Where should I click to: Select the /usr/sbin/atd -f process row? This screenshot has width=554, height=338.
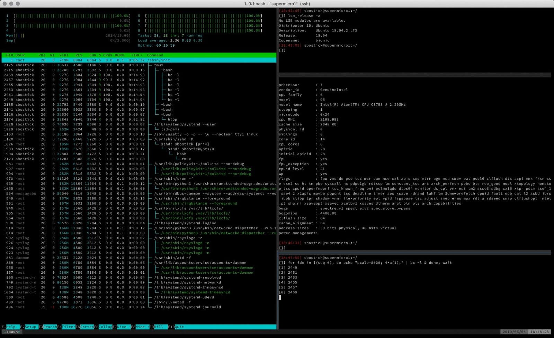(139, 258)
